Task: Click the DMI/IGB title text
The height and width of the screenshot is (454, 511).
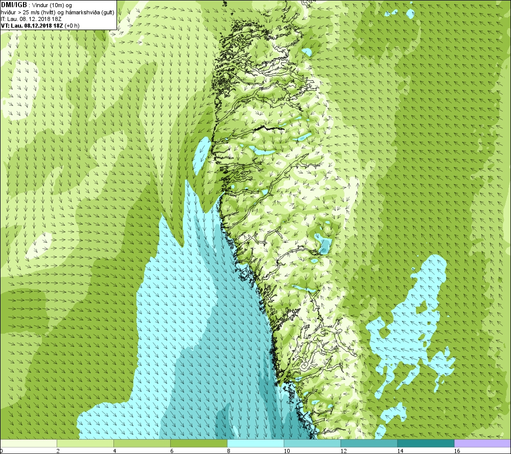Action: tap(14, 5)
